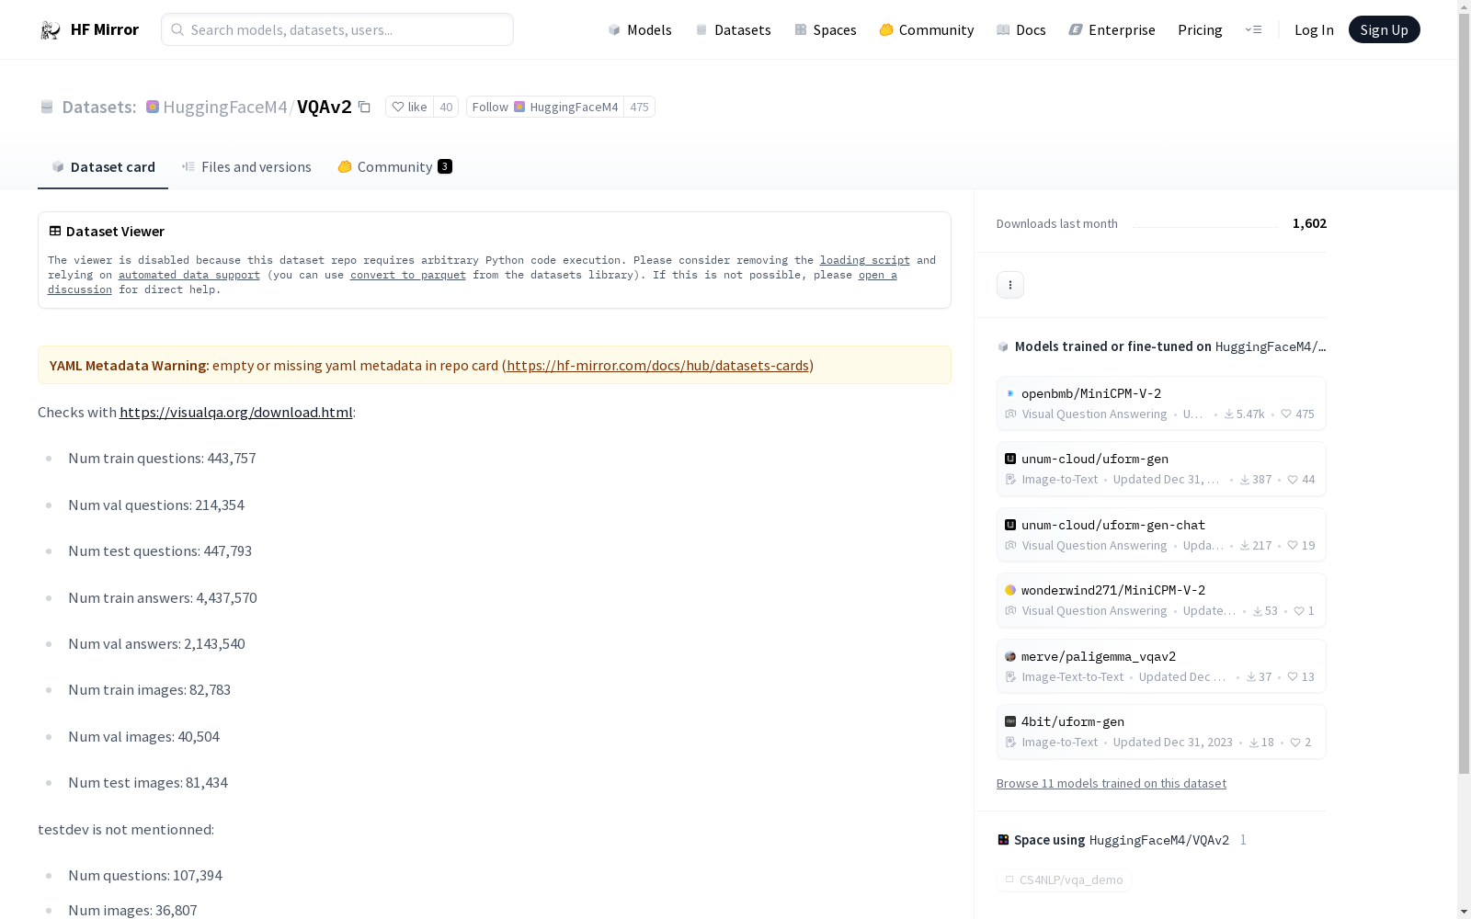Image resolution: width=1471 pixels, height=919 pixels.
Task: Open the visualqa.org download link
Action: click(236, 413)
